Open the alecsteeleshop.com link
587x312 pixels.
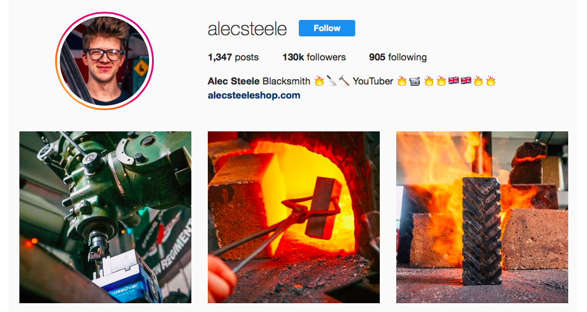tap(254, 96)
